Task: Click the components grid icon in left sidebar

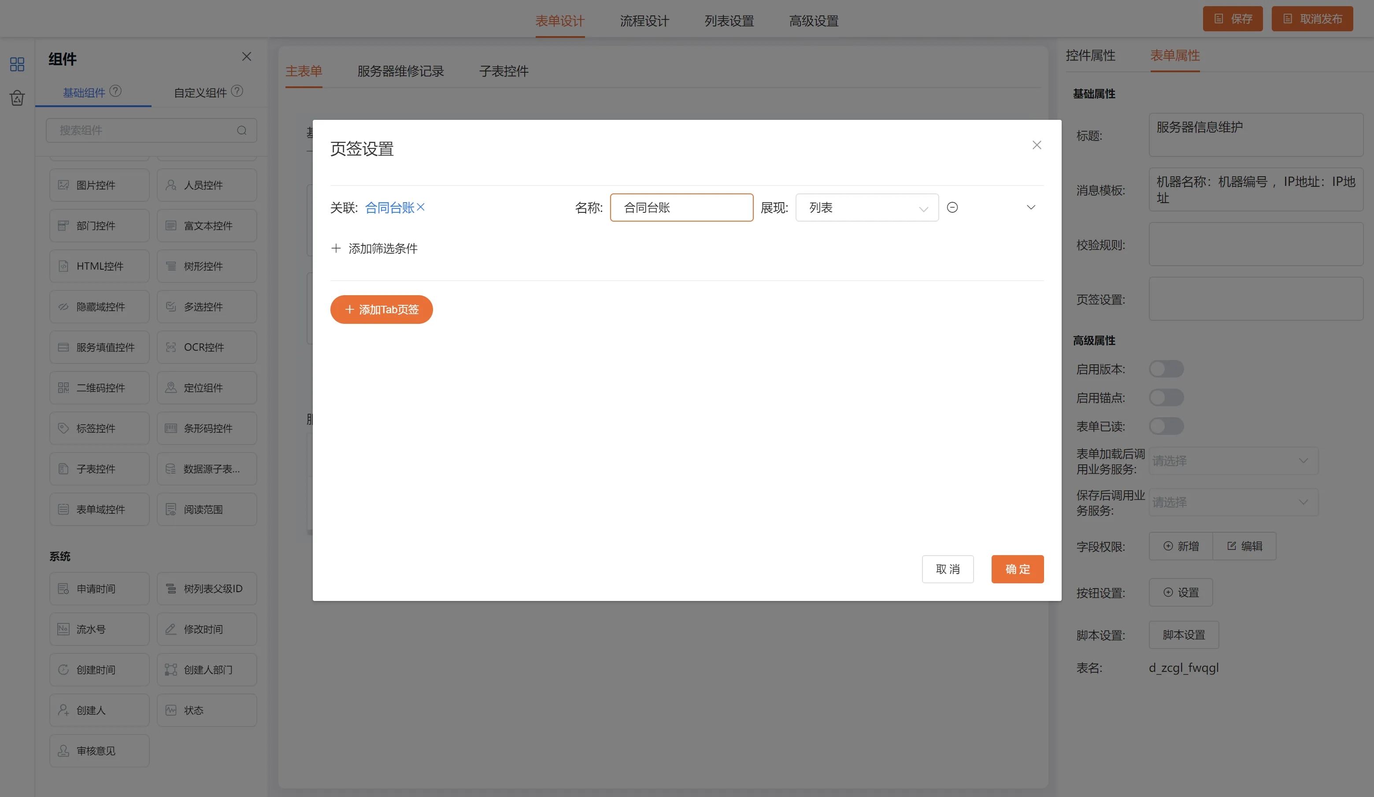Action: tap(17, 64)
